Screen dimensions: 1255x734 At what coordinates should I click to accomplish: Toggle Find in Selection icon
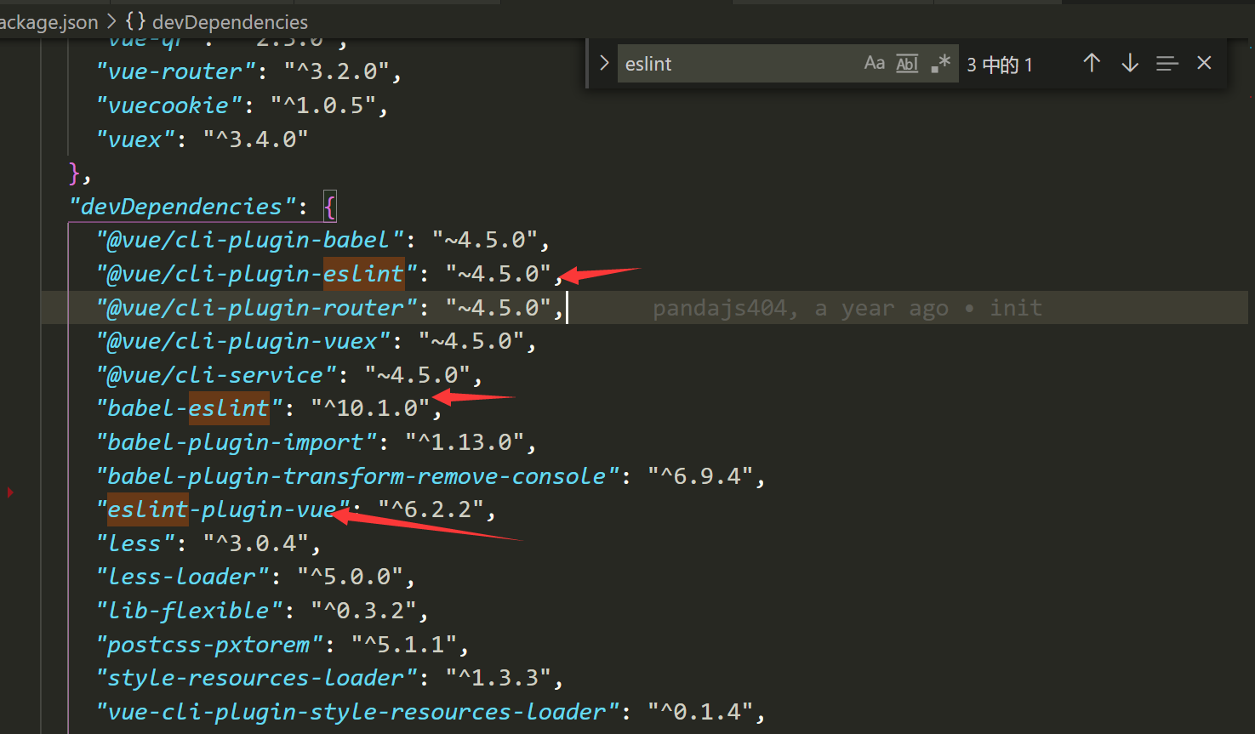click(1167, 63)
